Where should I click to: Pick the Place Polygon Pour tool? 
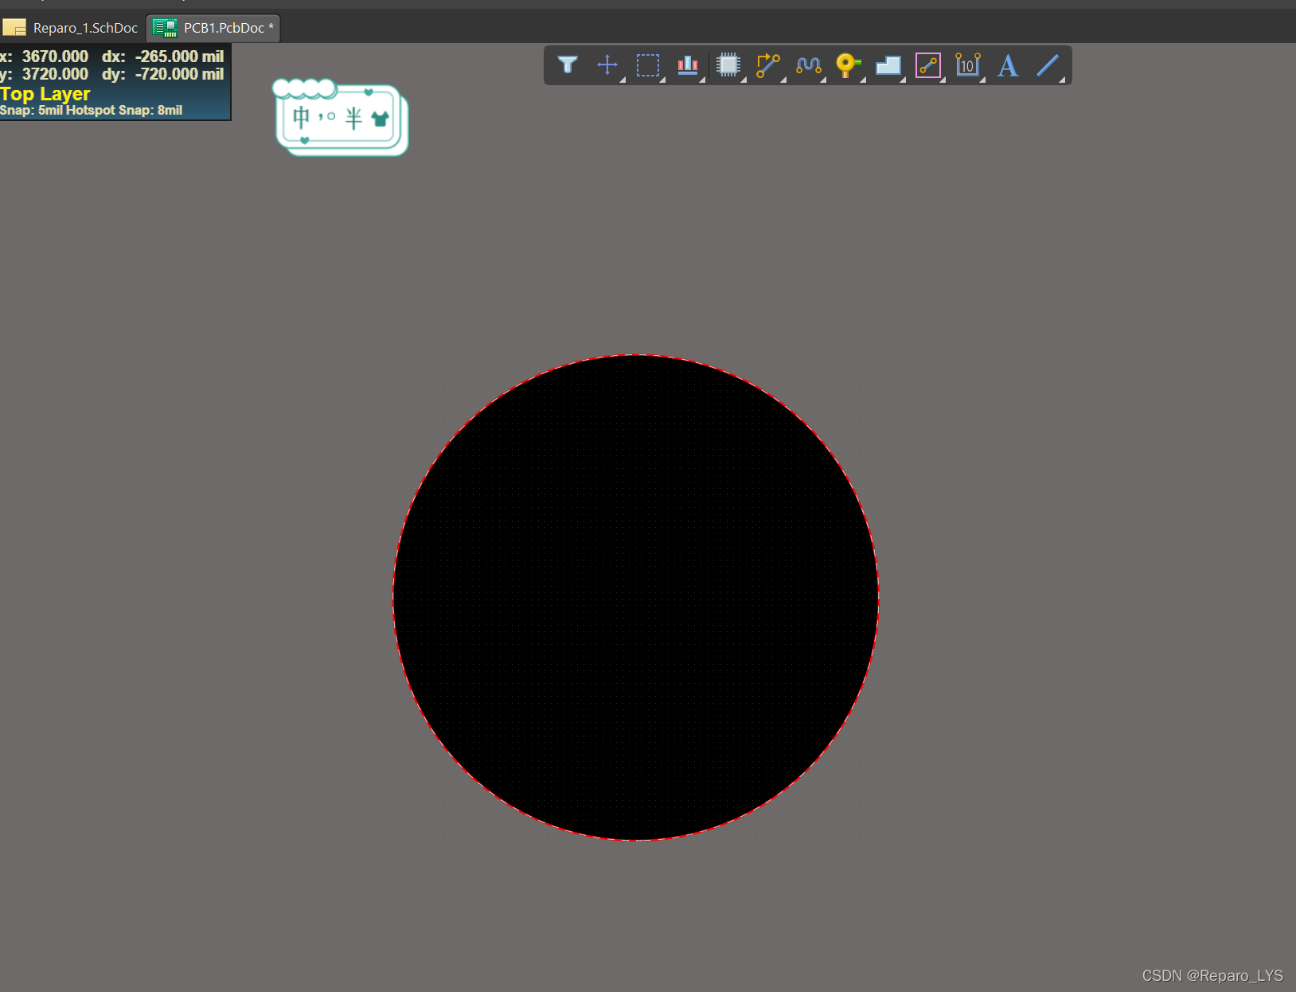pyautogui.click(x=888, y=64)
